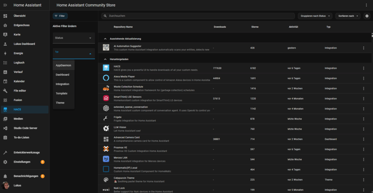Viewport: 373px width, 193px height.
Task: Open extended_openai_conversation repository
Action: 235,109
